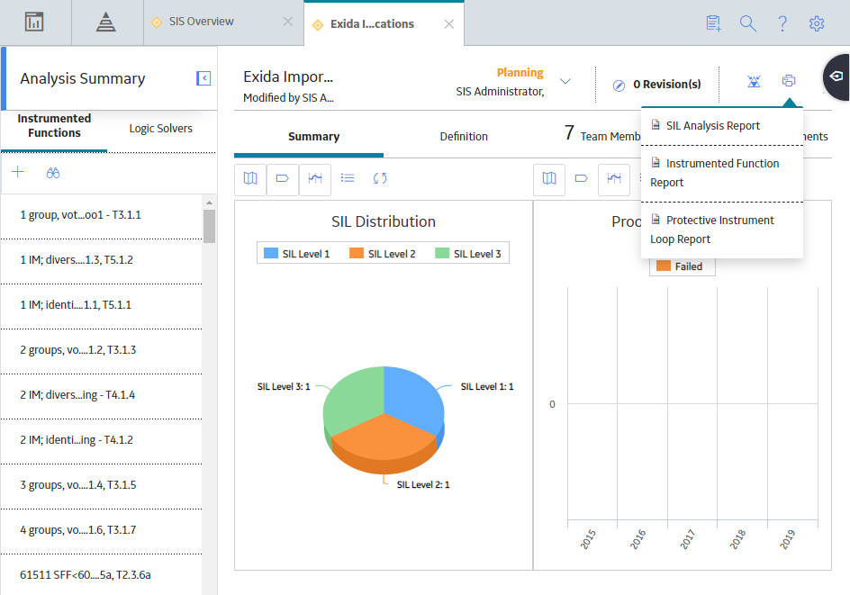Image resolution: width=850 pixels, height=595 pixels.
Task: Select '3 groups, vo....1.4, T3.1.5' item
Action: point(102,485)
